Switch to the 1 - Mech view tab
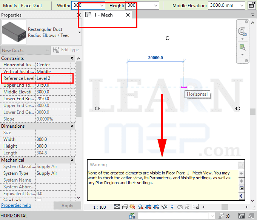The height and width of the screenshot is (220, 257). point(103,15)
